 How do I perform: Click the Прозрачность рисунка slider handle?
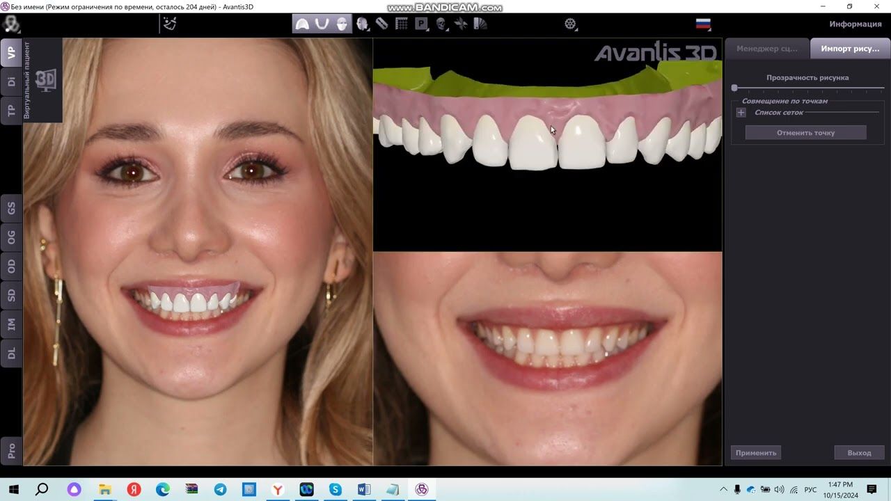point(734,88)
